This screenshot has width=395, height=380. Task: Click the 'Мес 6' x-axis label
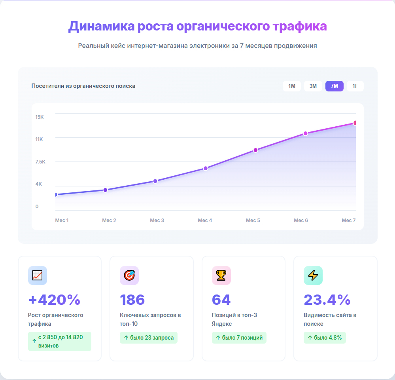tap(301, 220)
